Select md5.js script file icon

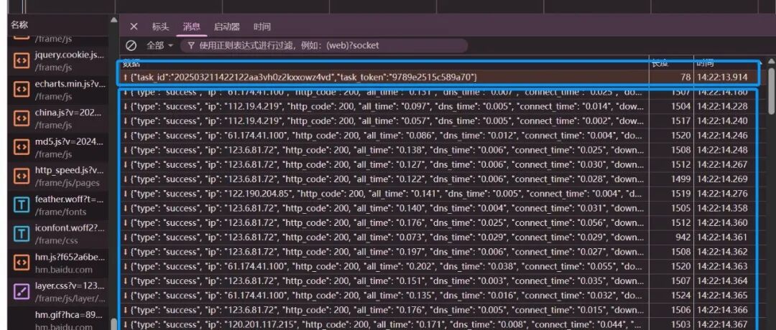point(21,147)
